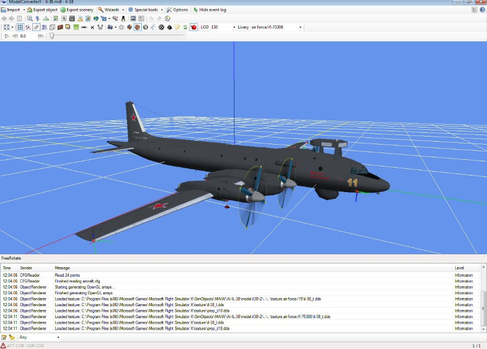Expand the Import dropdown arrow
Viewport: 487px width, 349px height.
point(24,10)
